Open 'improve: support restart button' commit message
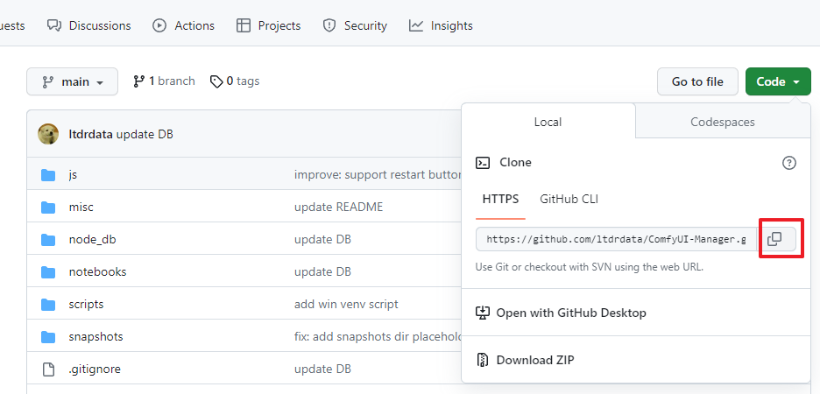This screenshot has height=394, width=820. click(378, 175)
